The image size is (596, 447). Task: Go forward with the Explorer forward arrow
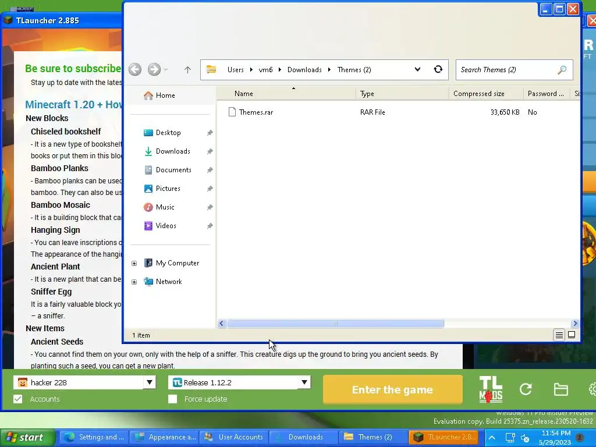pos(154,70)
